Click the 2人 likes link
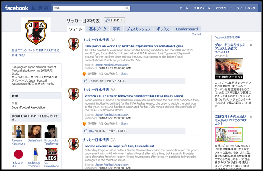Image resolution: width=263 pixels, height=171 pixels. coord(91,81)
